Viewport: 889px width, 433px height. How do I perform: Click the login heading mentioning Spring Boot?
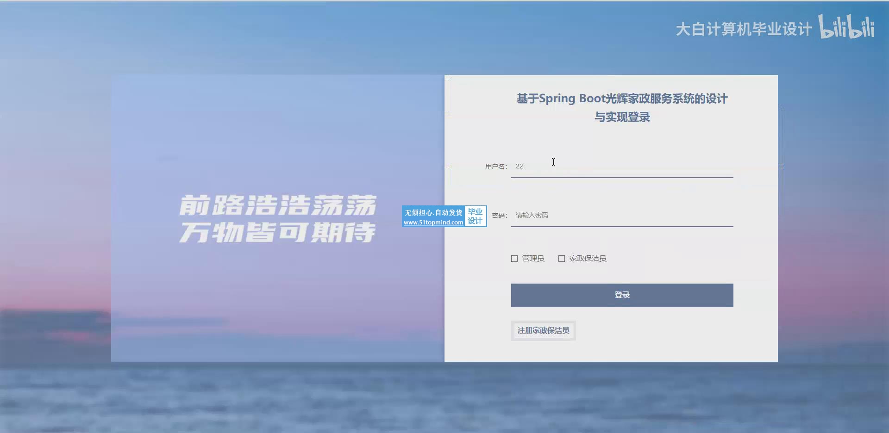pyautogui.click(x=622, y=108)
